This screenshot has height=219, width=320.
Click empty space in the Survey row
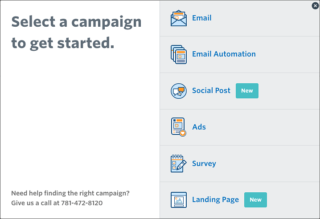(x=267, y=163)
